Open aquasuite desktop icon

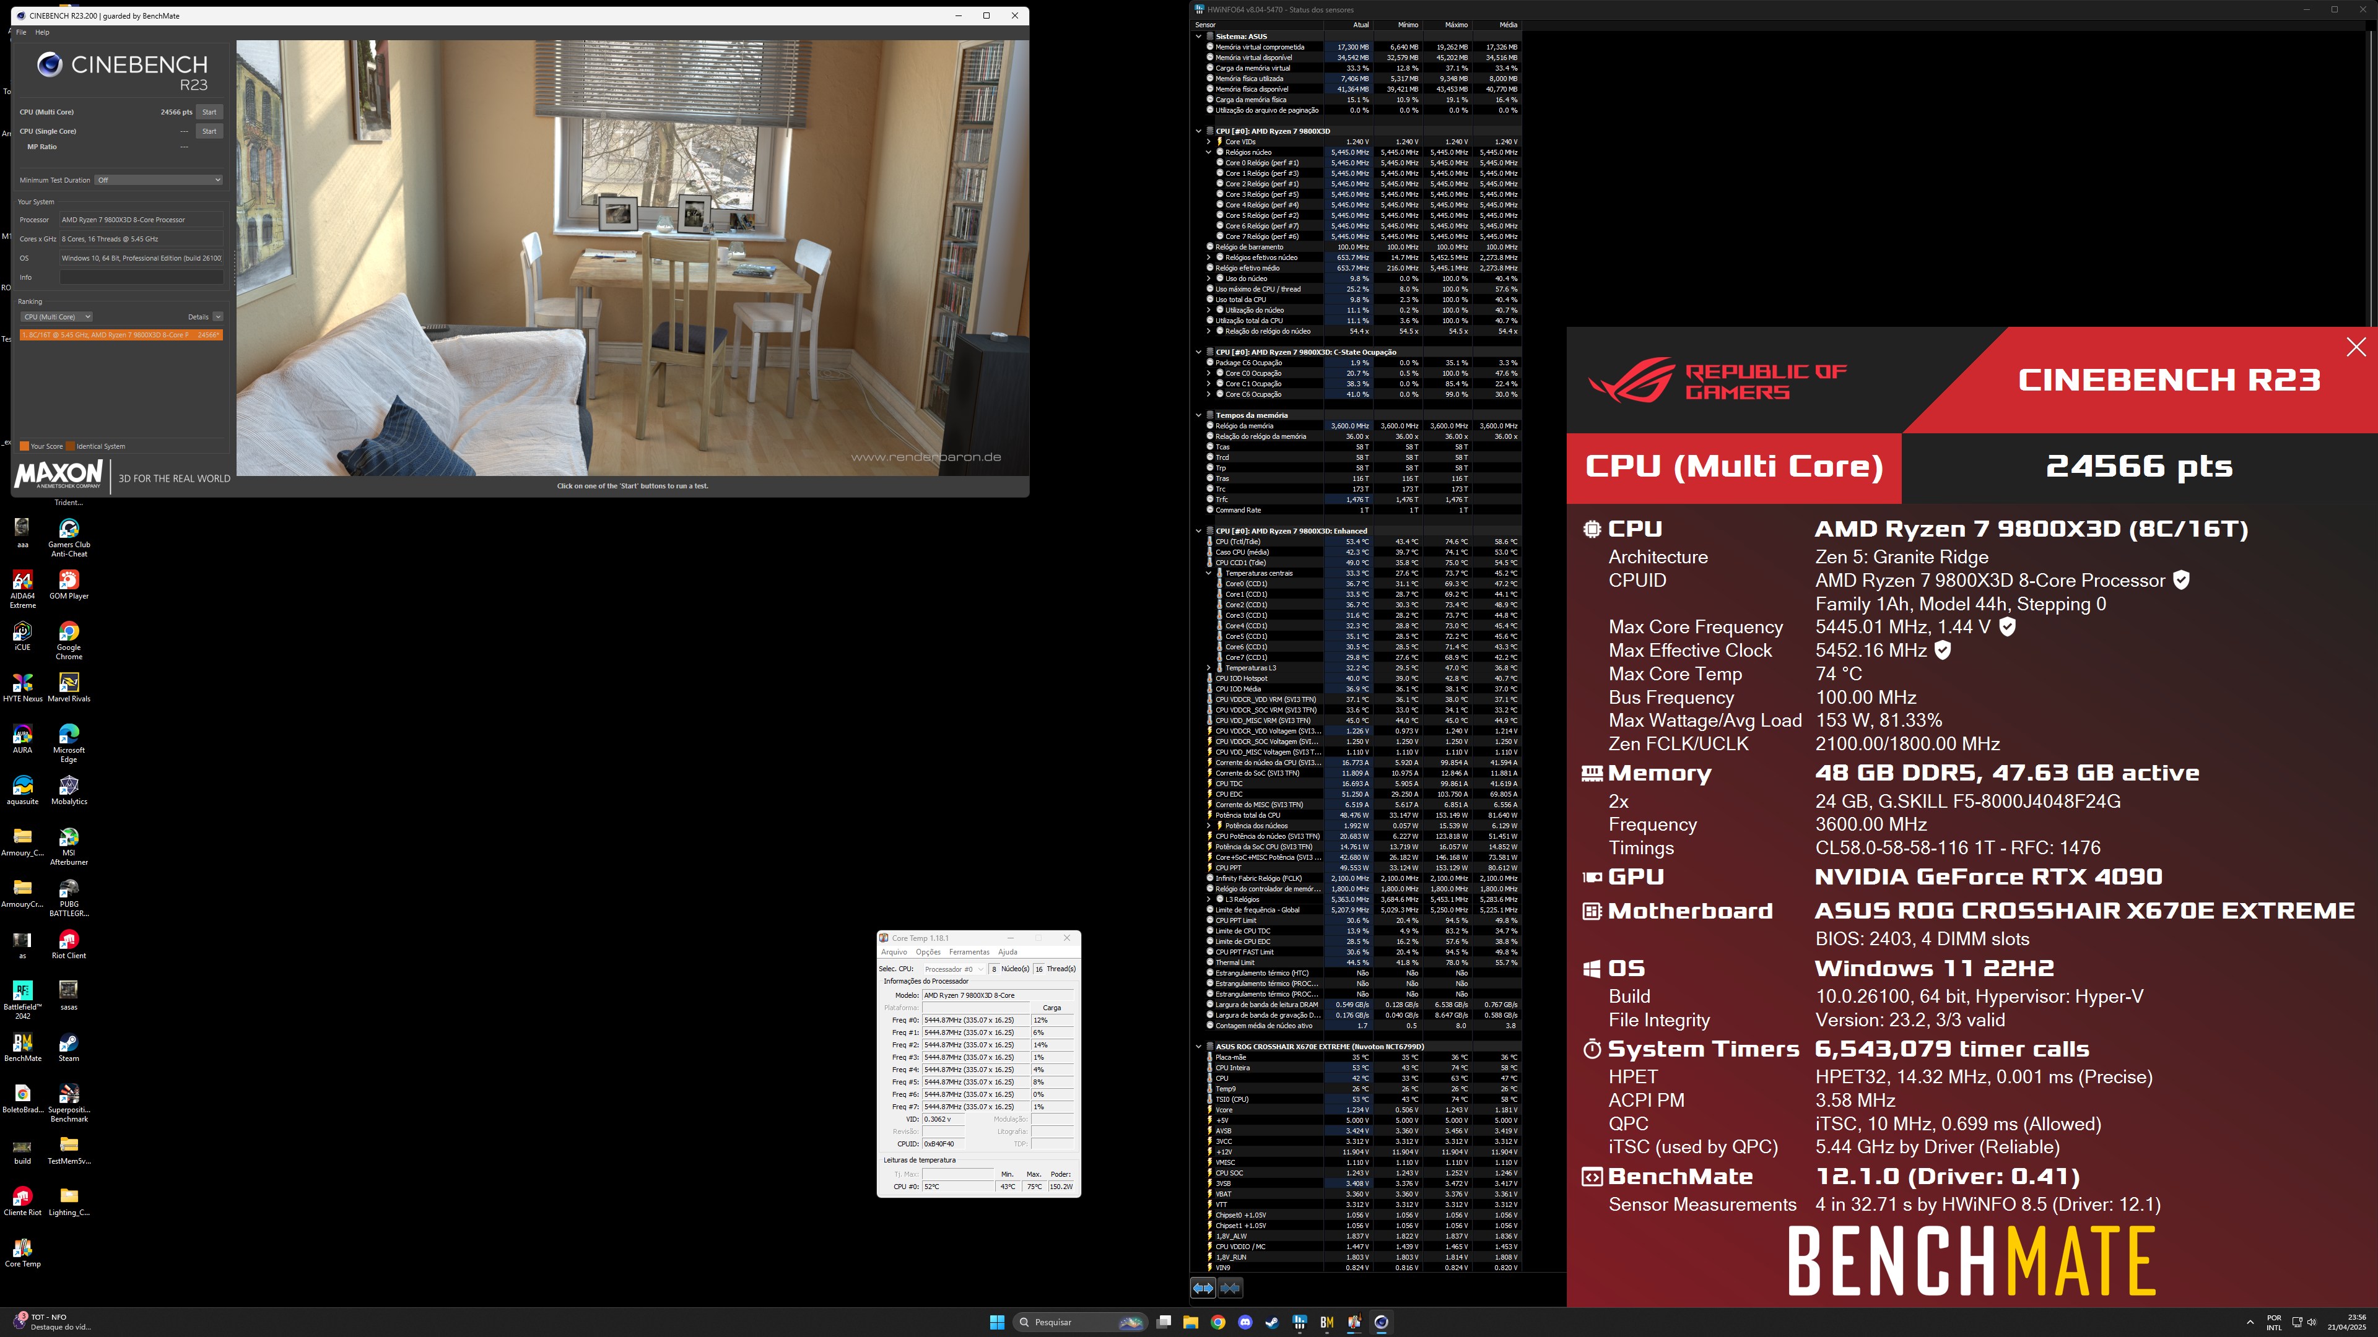tap(22, 791)
